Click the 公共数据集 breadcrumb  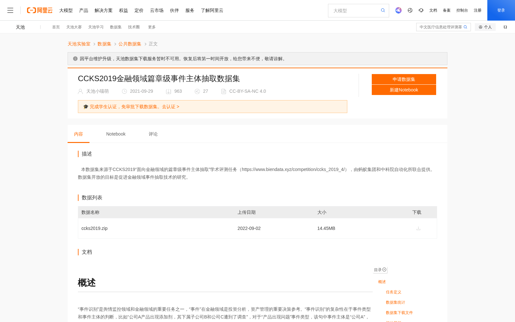point(130,44)
